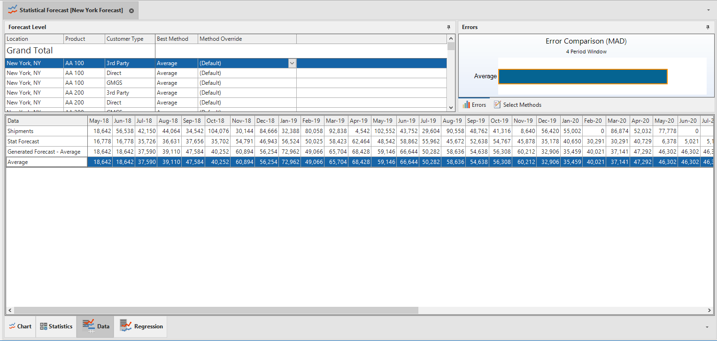The image size is (717, 341).
Task: Open the bottom tab strip overflow dropdown
Action: click(707, 326)
